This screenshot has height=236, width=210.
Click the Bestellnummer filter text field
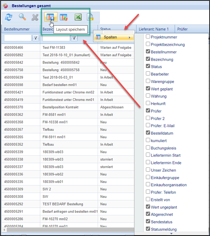click(x=18, y=38)
